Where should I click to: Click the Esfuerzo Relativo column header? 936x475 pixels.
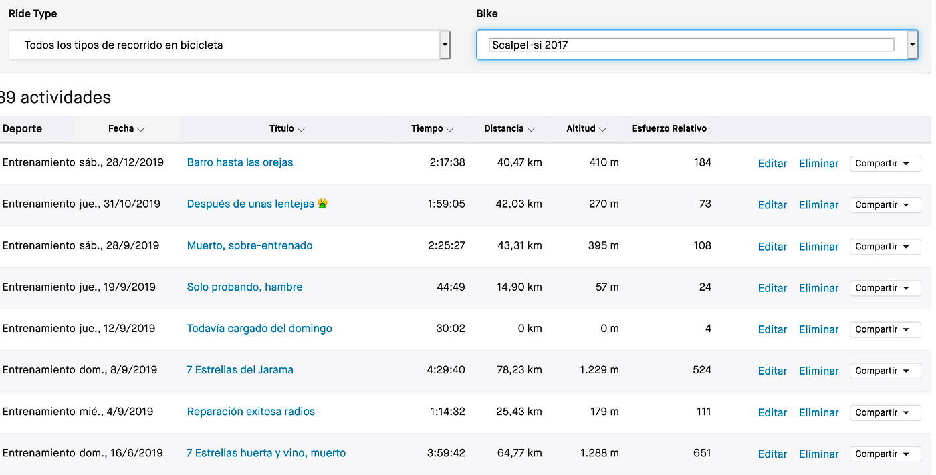click(669, 128)
